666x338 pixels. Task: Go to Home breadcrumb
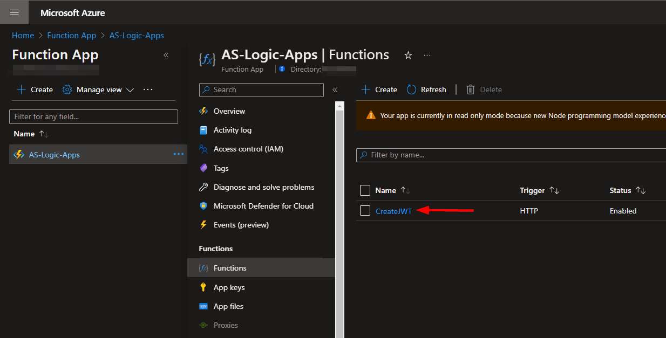23,36
